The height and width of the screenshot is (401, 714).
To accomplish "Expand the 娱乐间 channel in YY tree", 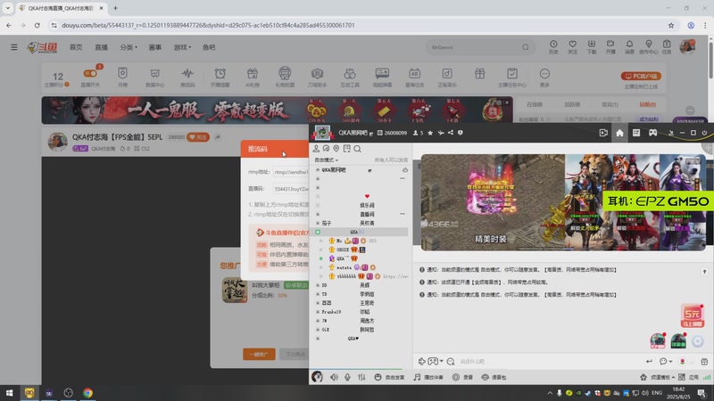I will (318, 205).
